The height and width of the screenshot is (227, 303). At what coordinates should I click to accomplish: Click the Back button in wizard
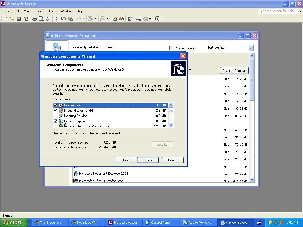click(x=125, y=160)
